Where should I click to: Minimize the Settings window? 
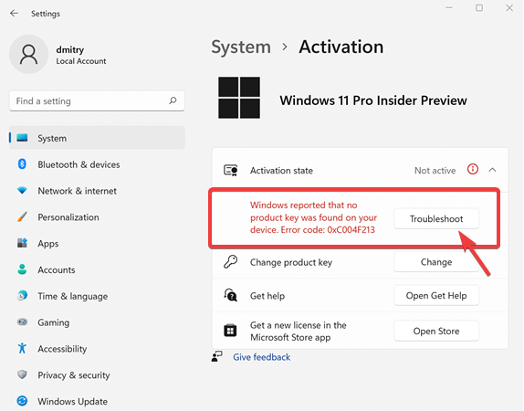coord(449,8)
